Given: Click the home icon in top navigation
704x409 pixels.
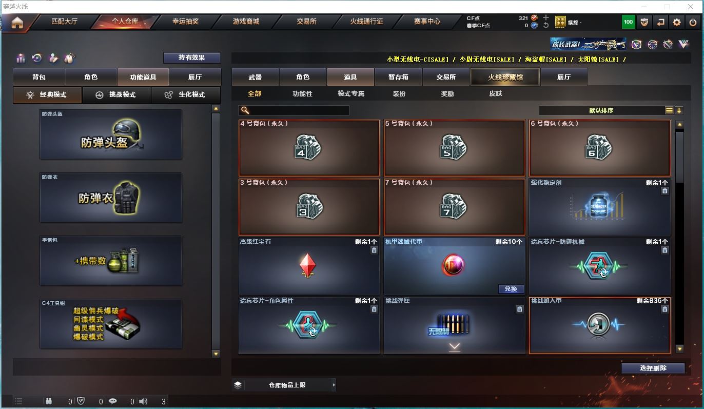Looking at the screenshot, I should (x=17, y=23).
